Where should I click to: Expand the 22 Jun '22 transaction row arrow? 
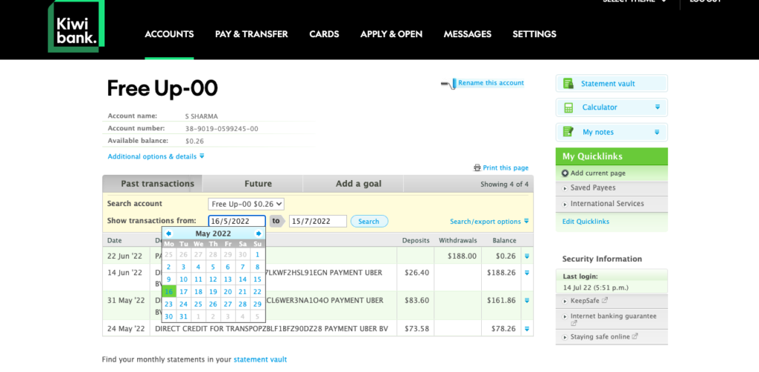click(x=527, y=256)
